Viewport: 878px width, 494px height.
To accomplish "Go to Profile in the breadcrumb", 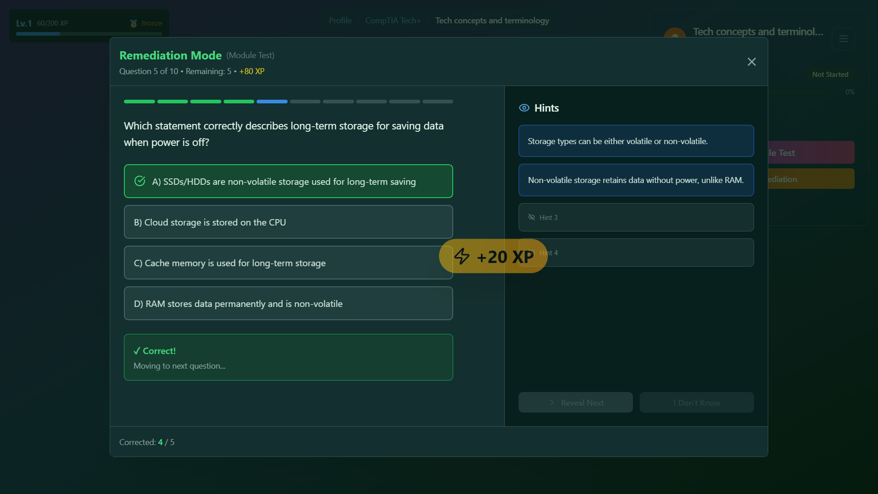I will (340, 21).
